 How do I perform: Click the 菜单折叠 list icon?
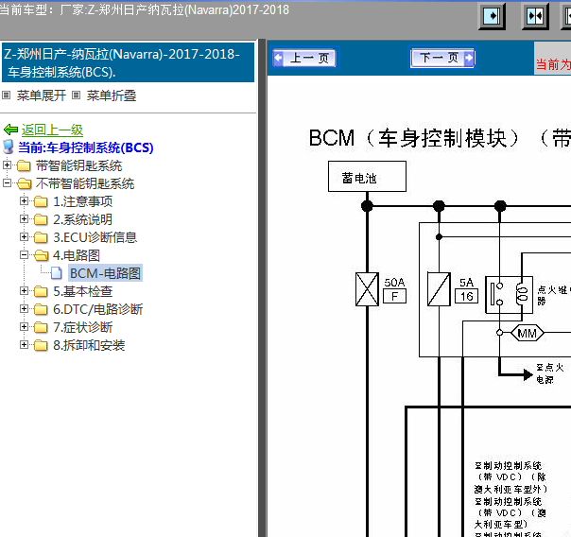(x=76, y=95)
